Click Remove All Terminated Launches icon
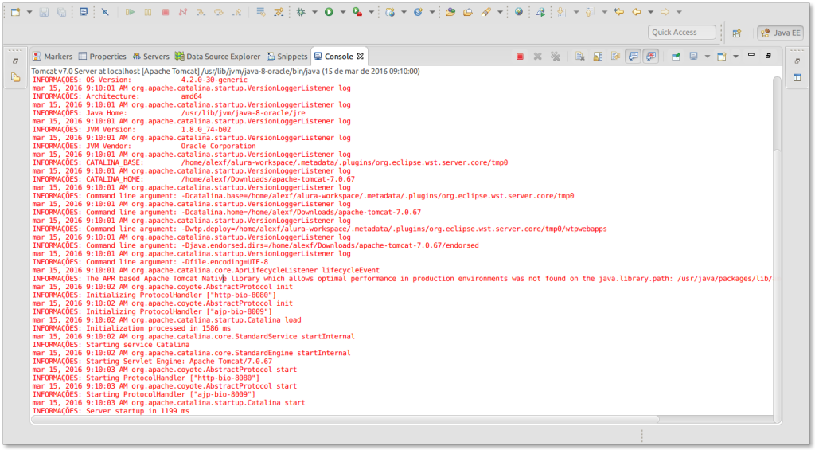 pyautogui.click(x=555, y=57)
